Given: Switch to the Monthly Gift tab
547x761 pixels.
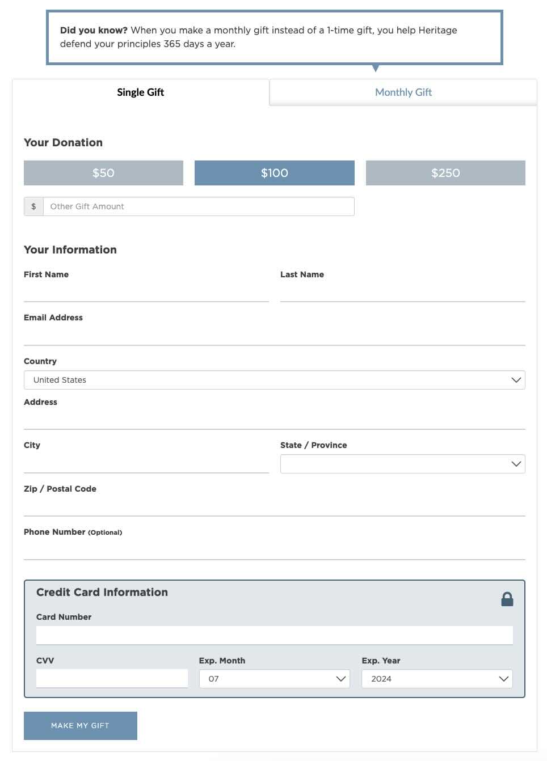Looking at the screenshot, I should (x=403, y=92).
